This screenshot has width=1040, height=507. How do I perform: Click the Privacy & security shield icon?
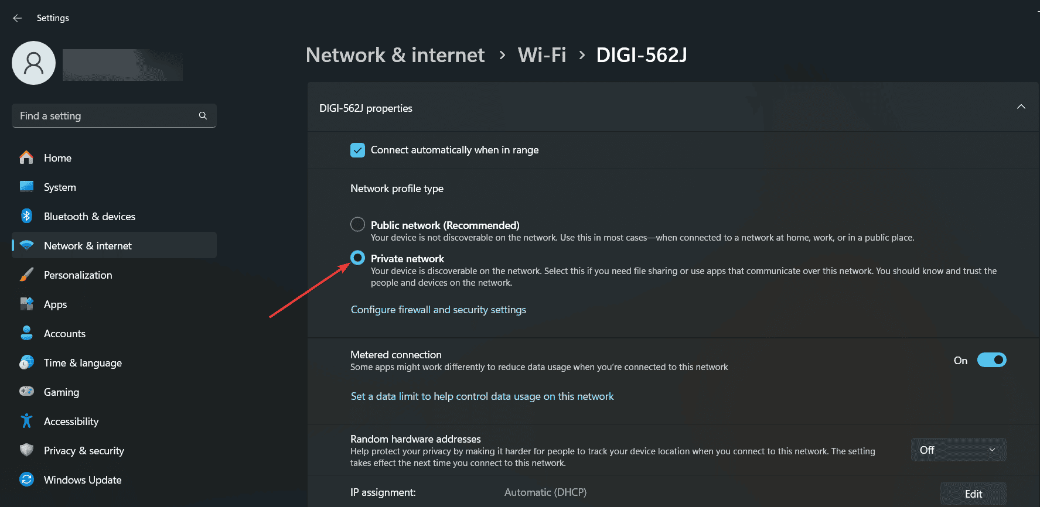26,450
